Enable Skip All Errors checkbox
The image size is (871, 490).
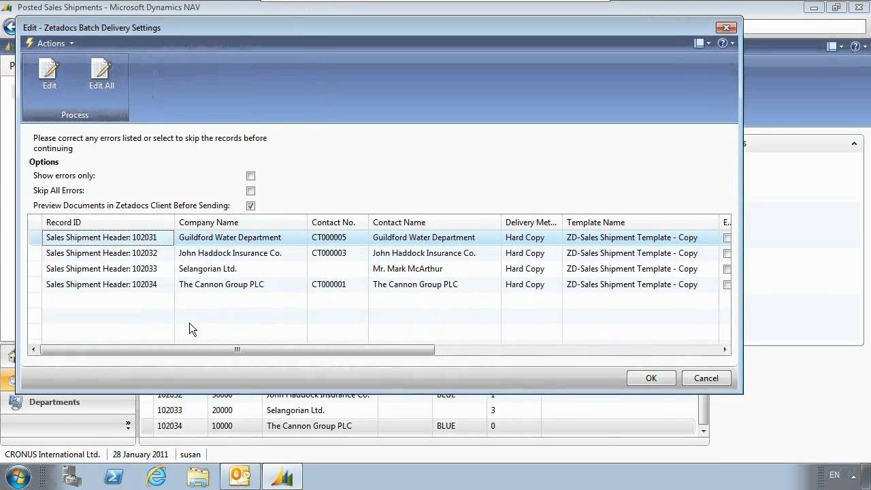[250, 191]
